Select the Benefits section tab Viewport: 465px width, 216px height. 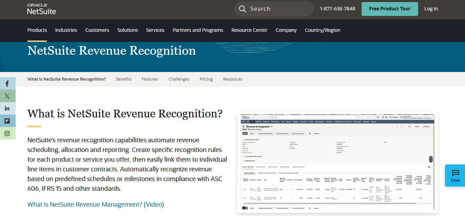[x=124, y=79]
